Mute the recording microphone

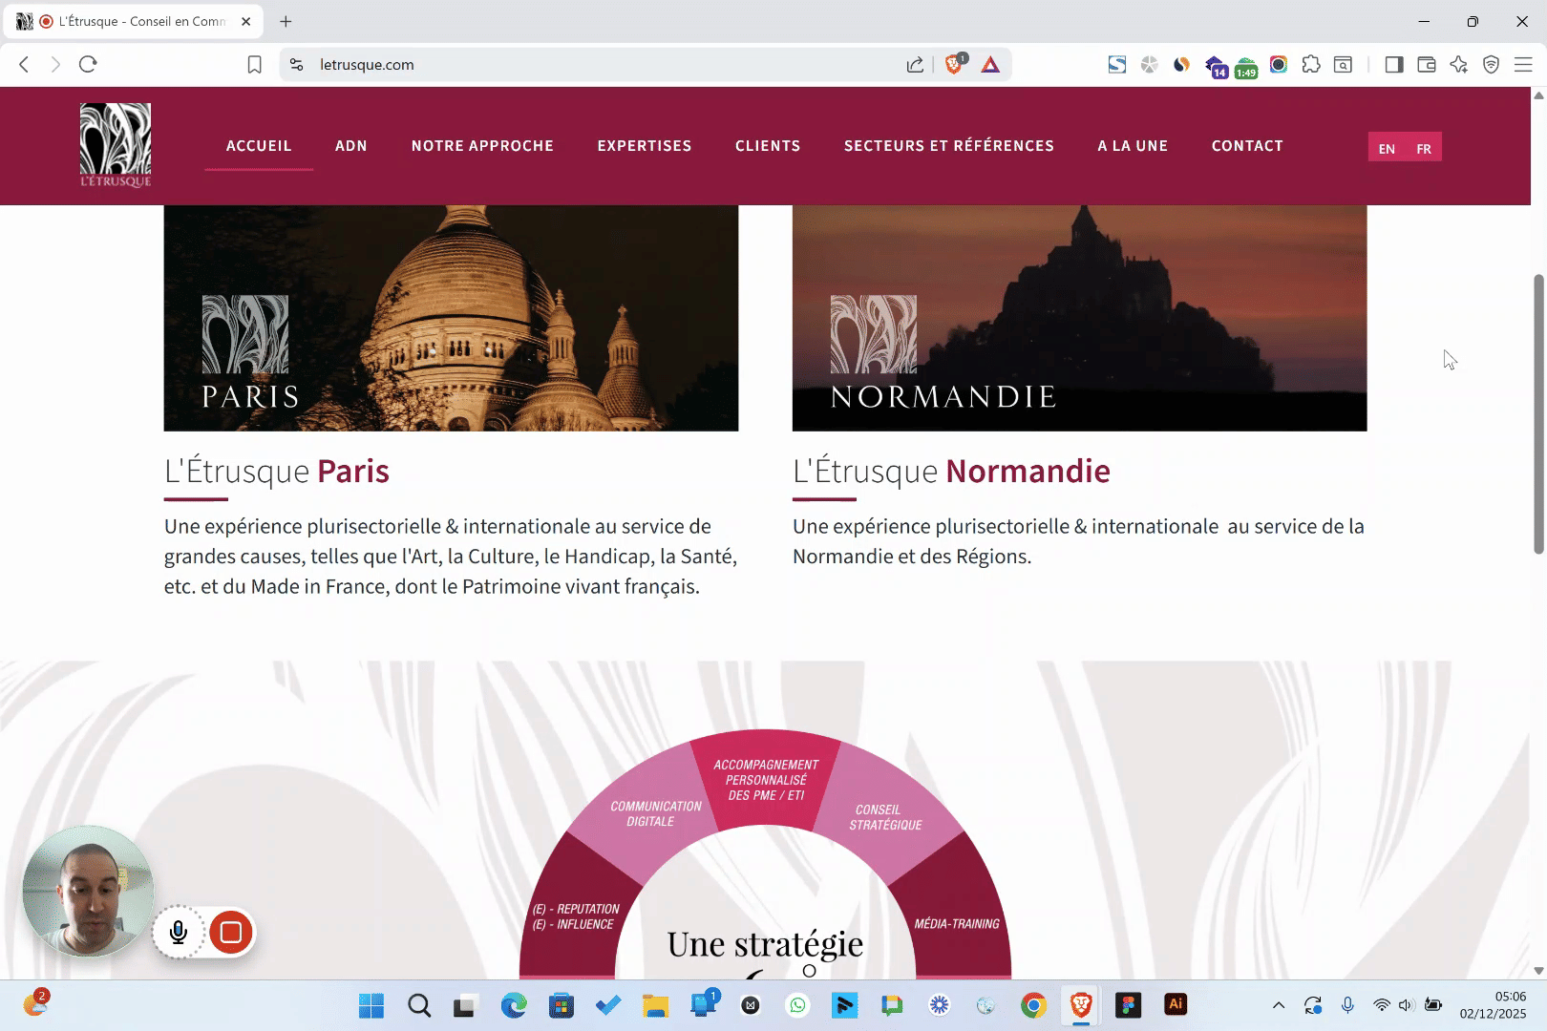coord(179,932)
